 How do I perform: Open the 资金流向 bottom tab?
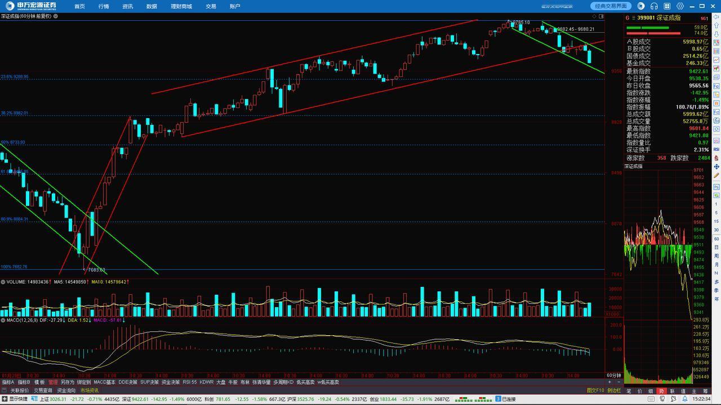(66, 390)
